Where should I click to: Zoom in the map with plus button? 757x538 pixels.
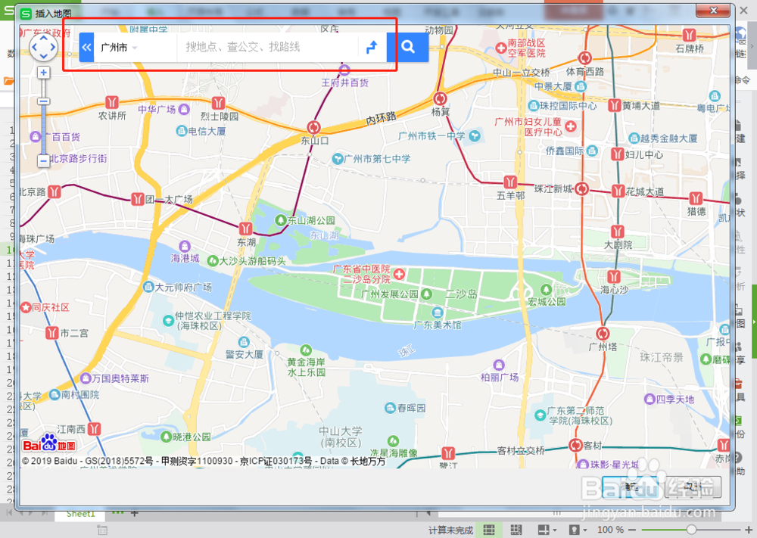43,73
